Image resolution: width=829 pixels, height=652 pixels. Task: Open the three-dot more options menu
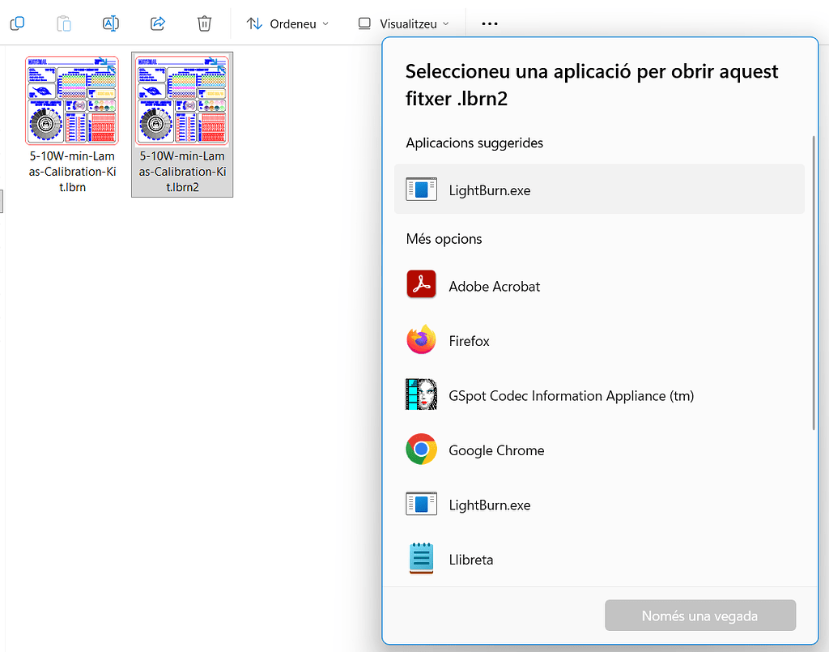coord(490,23)
